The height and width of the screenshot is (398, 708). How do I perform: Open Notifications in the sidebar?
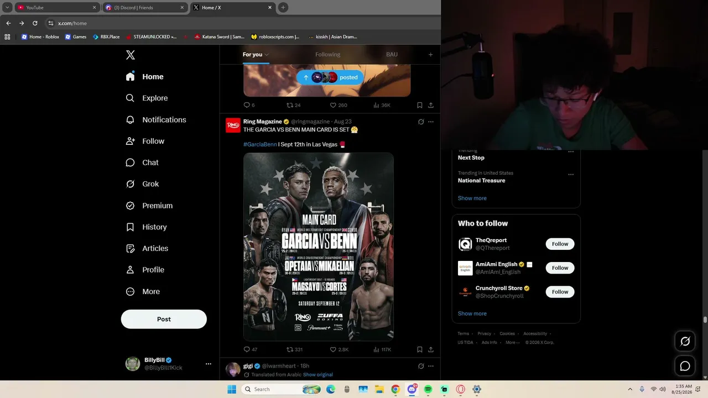156,119
